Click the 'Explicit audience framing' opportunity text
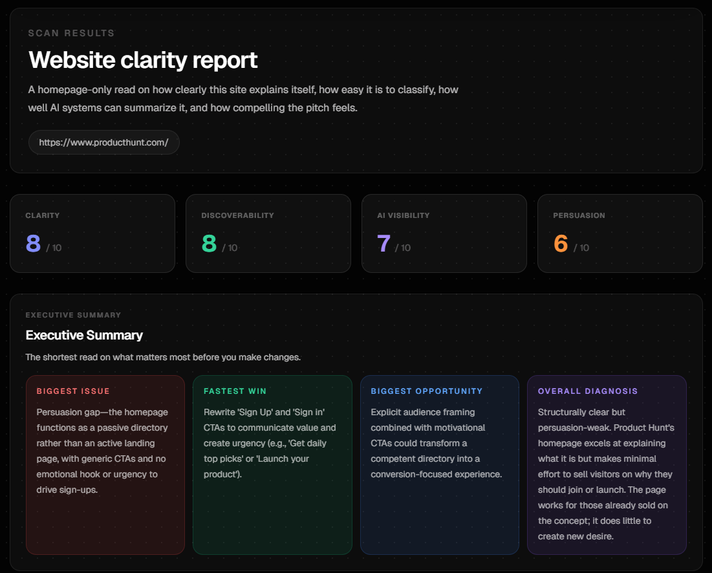712x573 pixels. click(x=437, y=443)
